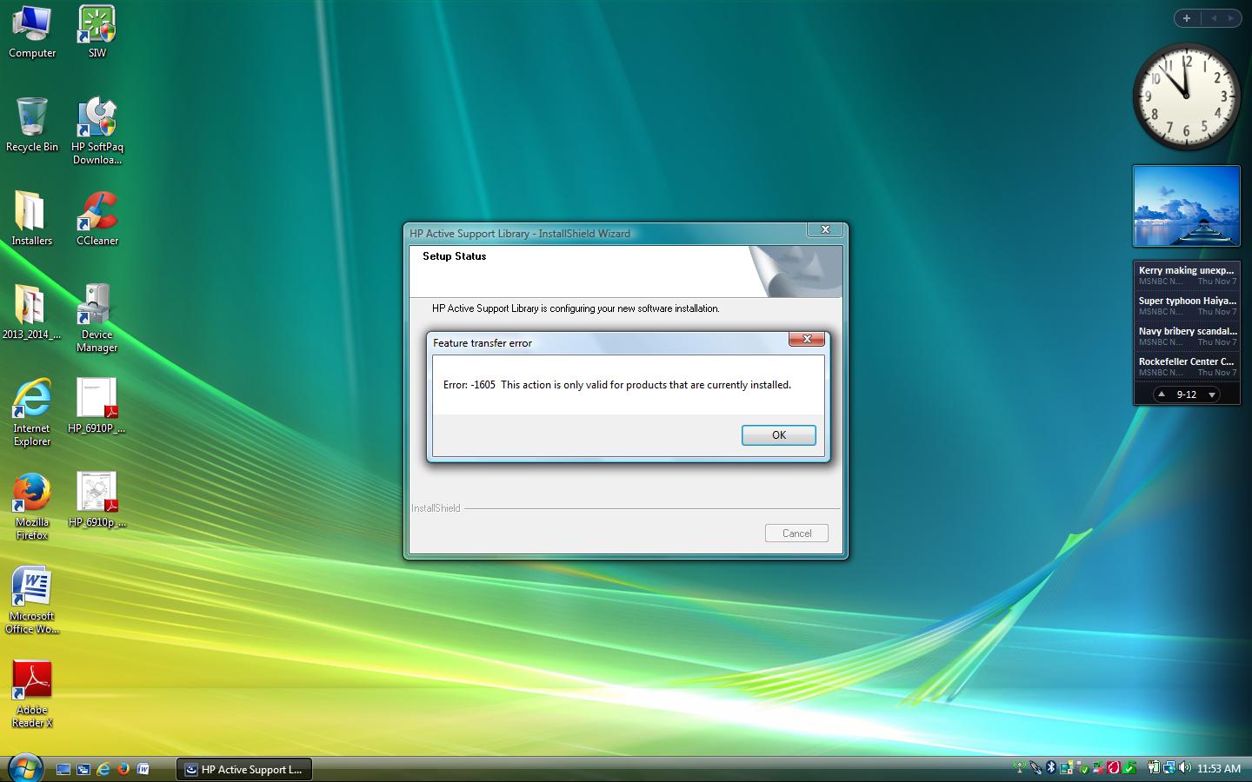Viewport: 1252px width, 782px height.
Task: Click OK in the Feature transfer error dialog
Action: pos(778,435)
